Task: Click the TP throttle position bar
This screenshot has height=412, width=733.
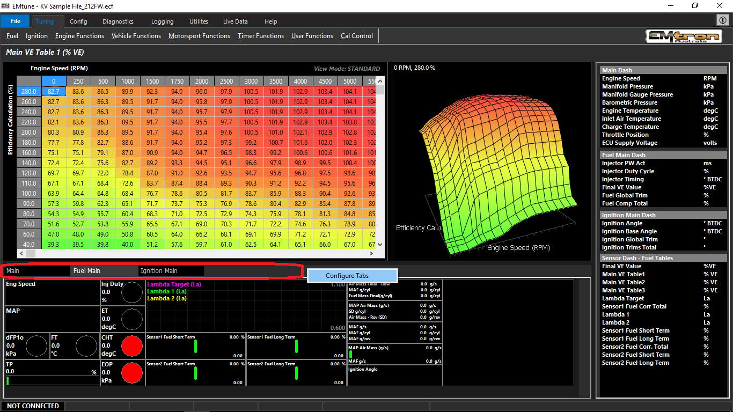Action: (x=52, y=380)
